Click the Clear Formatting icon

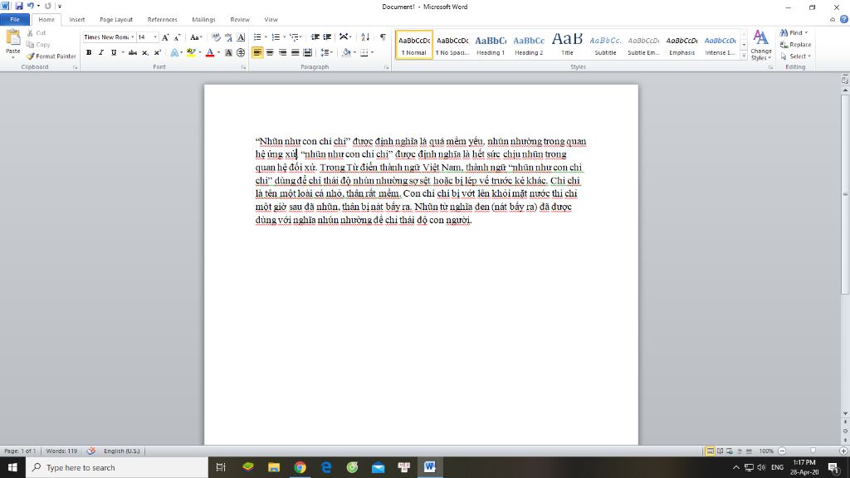click(217, 37)
